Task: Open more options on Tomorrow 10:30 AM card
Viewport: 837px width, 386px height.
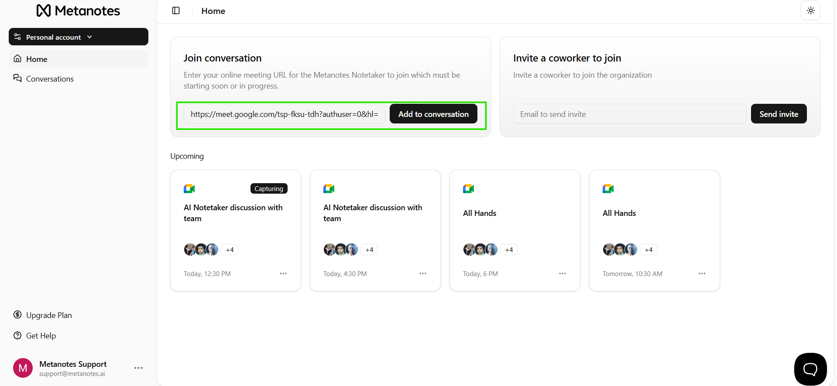Action: (702, 273)
